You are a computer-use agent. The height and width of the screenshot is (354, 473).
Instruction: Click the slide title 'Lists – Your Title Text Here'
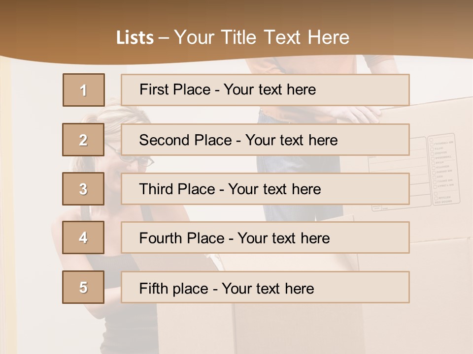(233, 37)
